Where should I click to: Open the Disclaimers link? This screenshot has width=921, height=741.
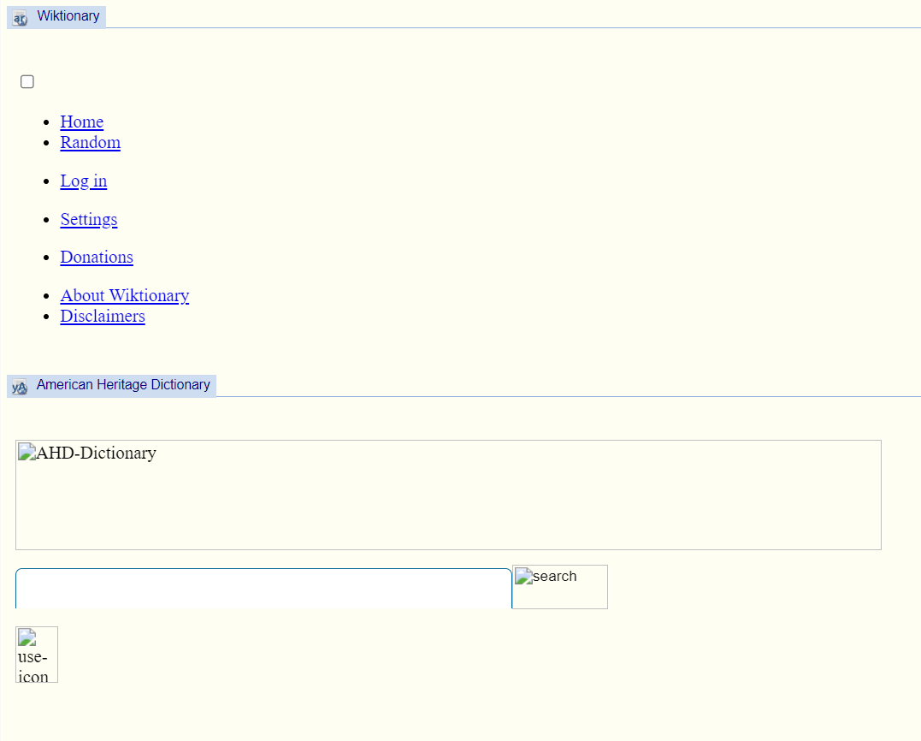point(103,316)
